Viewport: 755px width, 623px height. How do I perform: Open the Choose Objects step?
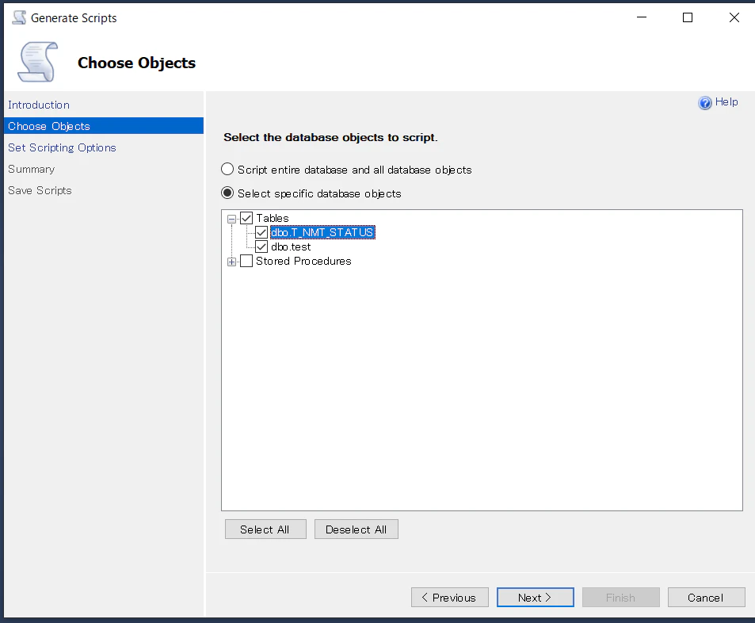pyautogui.click(x=104, y=126)
